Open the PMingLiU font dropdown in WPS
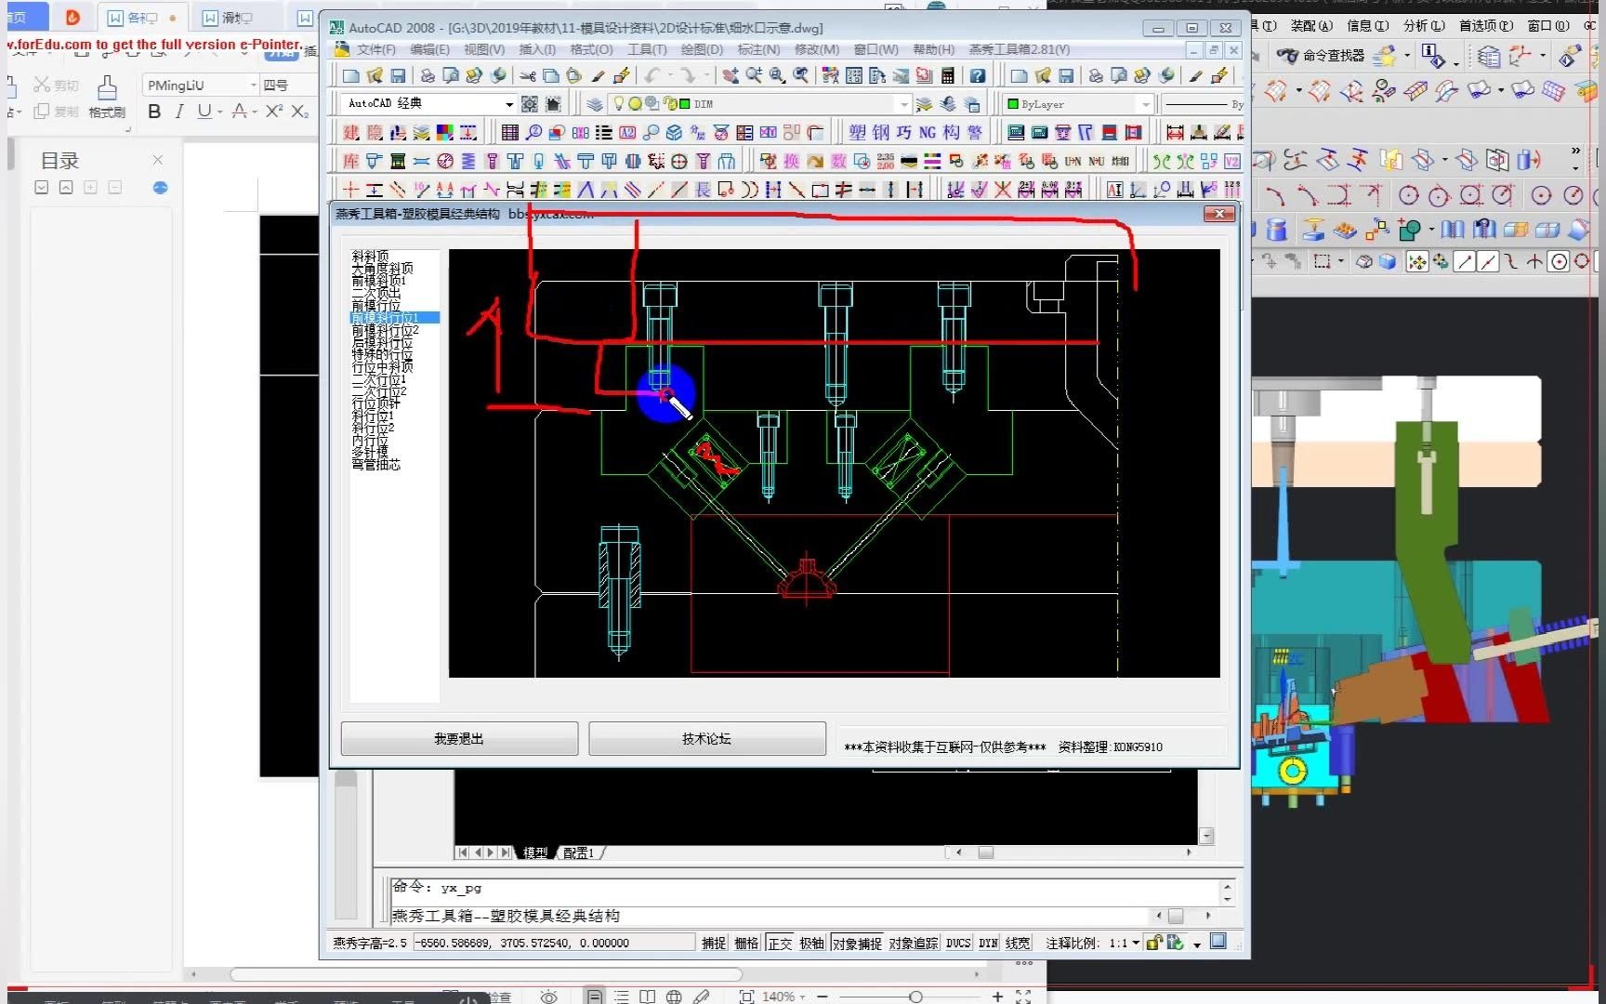The width and height of the screenshot is (1606, 1004). click(x=254, y=85)
